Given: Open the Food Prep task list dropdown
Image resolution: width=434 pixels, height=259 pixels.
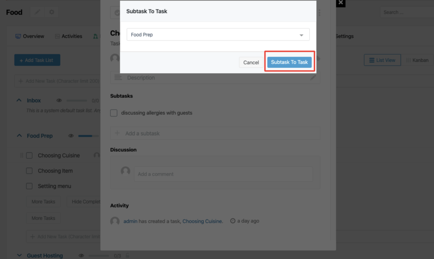Looking at the screenshot, I should pos(218,35).
